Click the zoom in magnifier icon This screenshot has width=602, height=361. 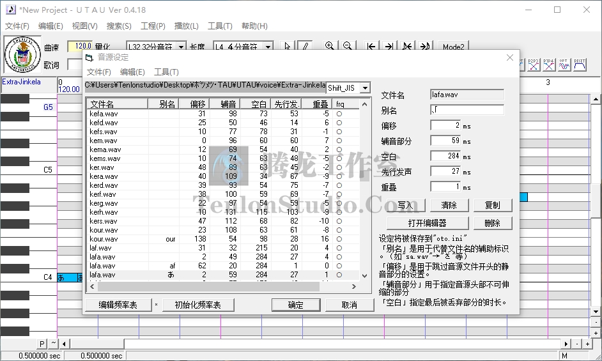point(329,46)
